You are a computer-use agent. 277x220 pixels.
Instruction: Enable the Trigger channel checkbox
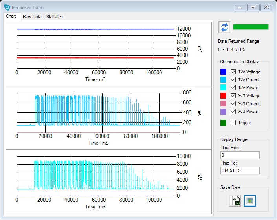tap(233, 123)
